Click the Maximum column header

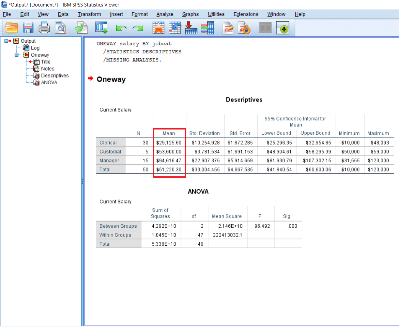(378, 133)
